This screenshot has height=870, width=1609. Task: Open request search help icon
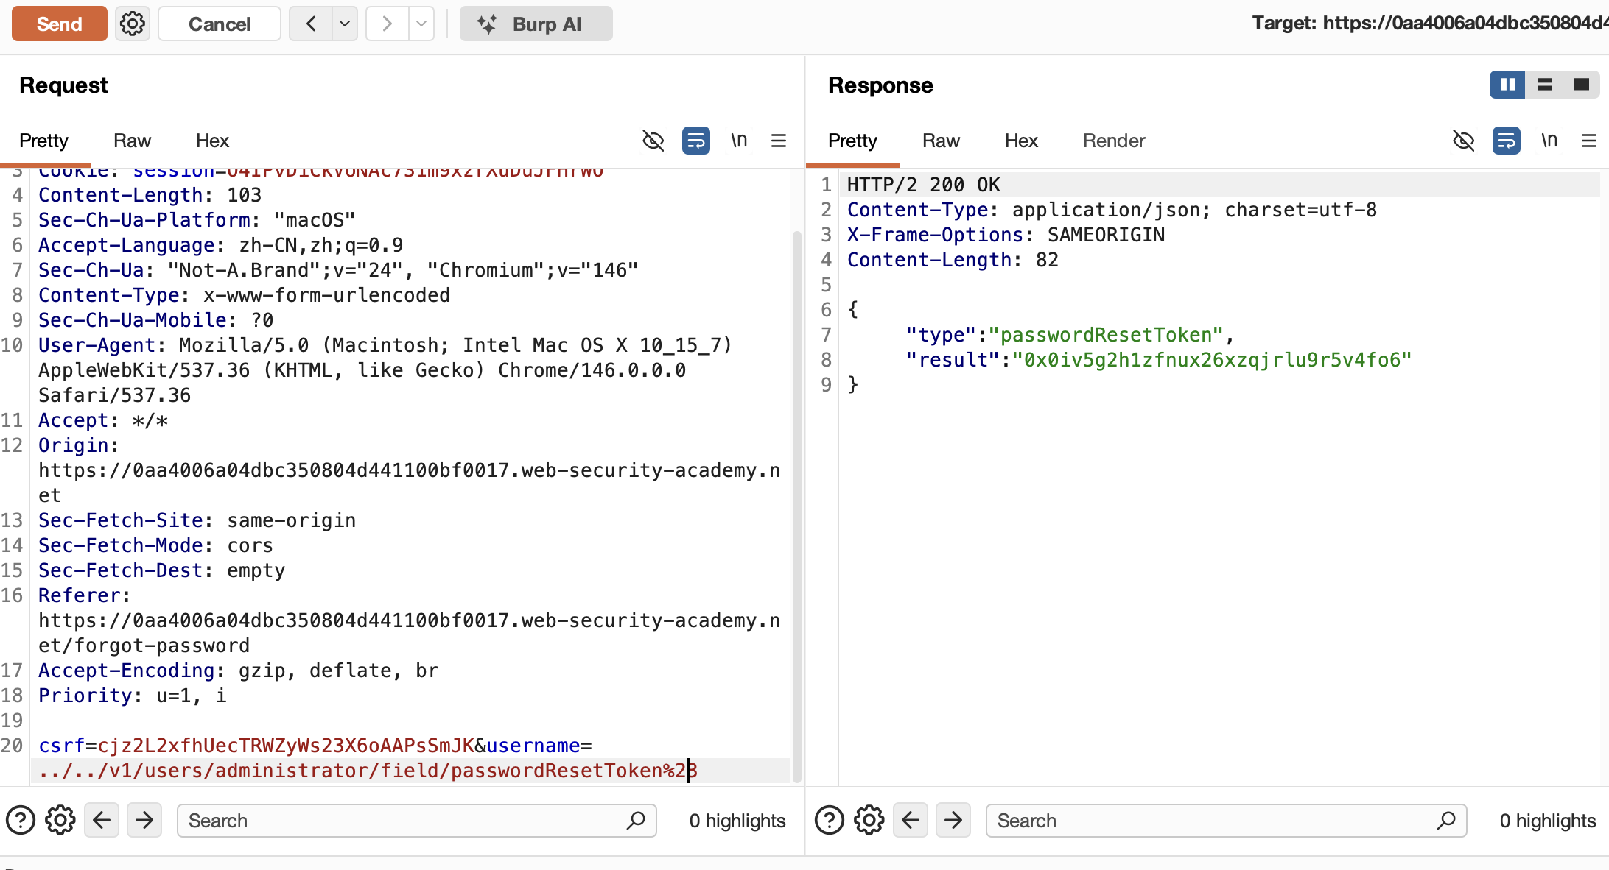point(21,820)
